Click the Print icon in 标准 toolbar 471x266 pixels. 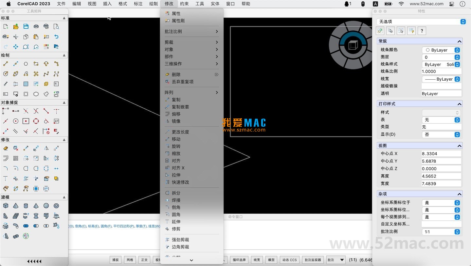[36, 26]
